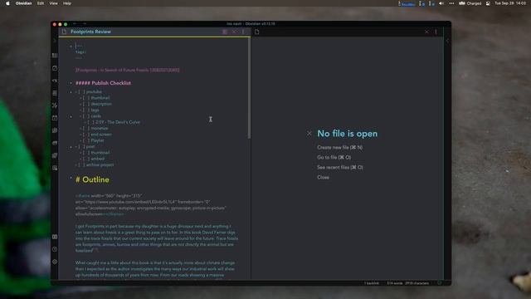Click Go to file in the empty pane

pyautogui.click(x=334, y=157)
